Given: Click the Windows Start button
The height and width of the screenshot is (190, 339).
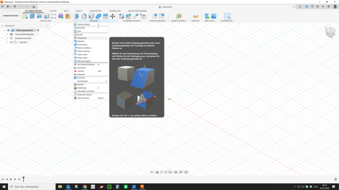Looking at the screenshot, I should click(4, 187).
